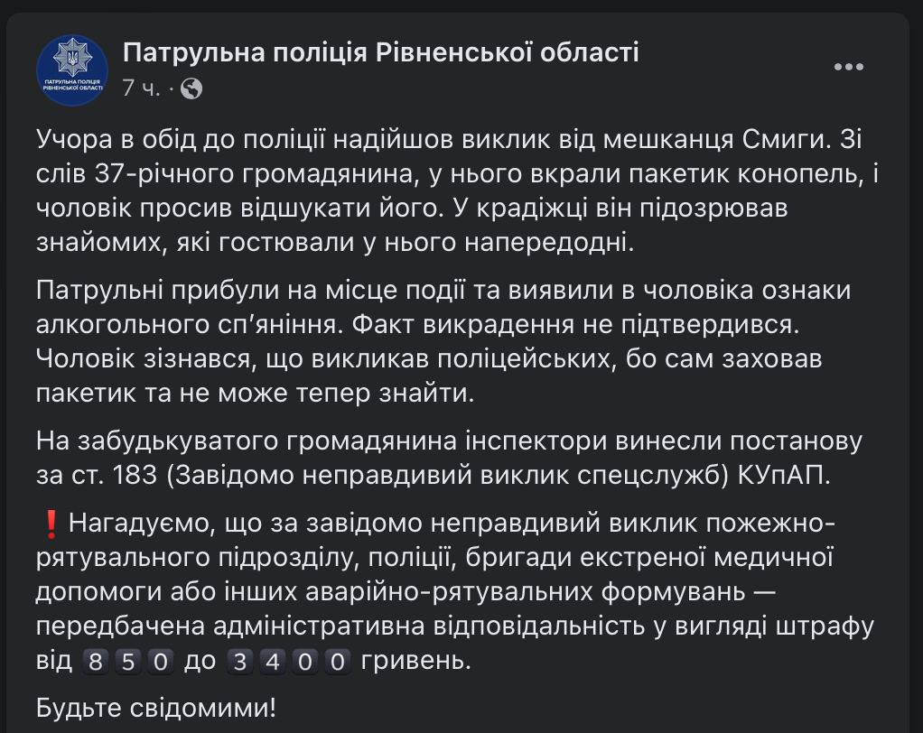Screen dimensions: 923x733
Task: Open the Патрульна поліція Рівненської області page
Action: click(x=380, y=53)
